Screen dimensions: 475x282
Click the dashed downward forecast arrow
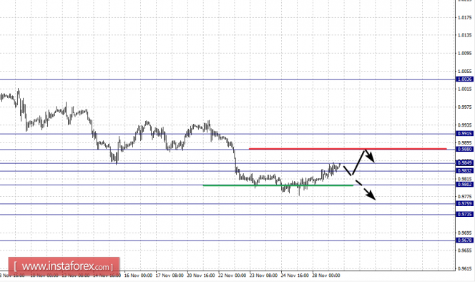click(366, 190)
